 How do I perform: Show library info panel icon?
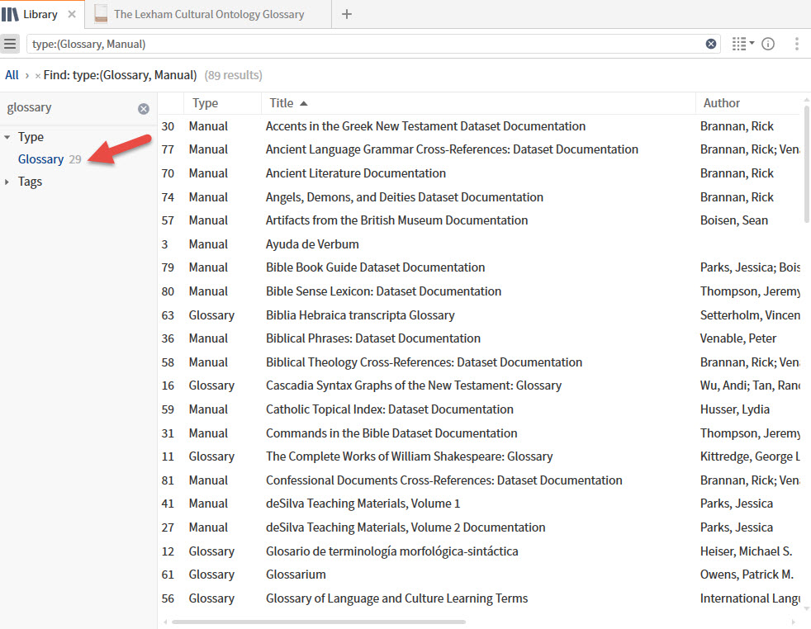(768, 44)
